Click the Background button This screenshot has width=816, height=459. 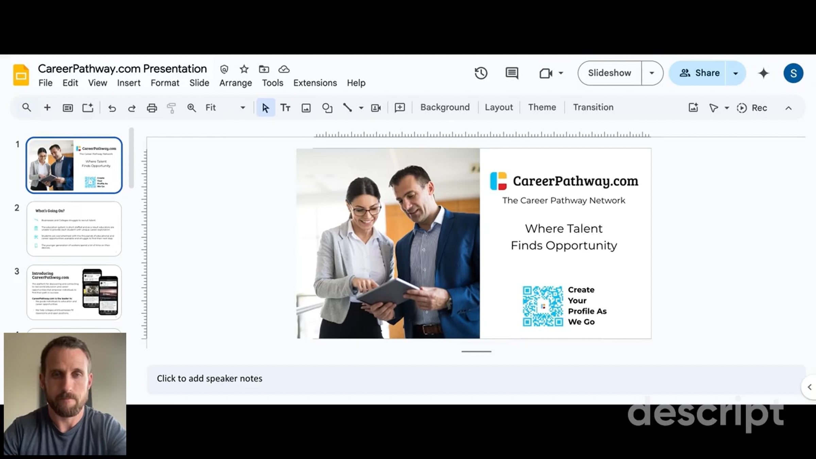pos(445,107)
